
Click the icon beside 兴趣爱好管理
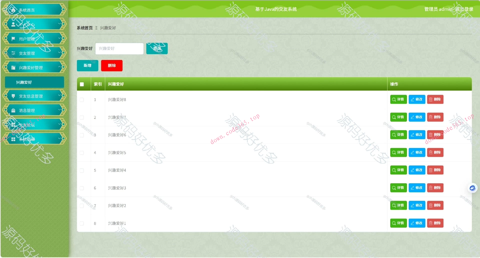13,67
